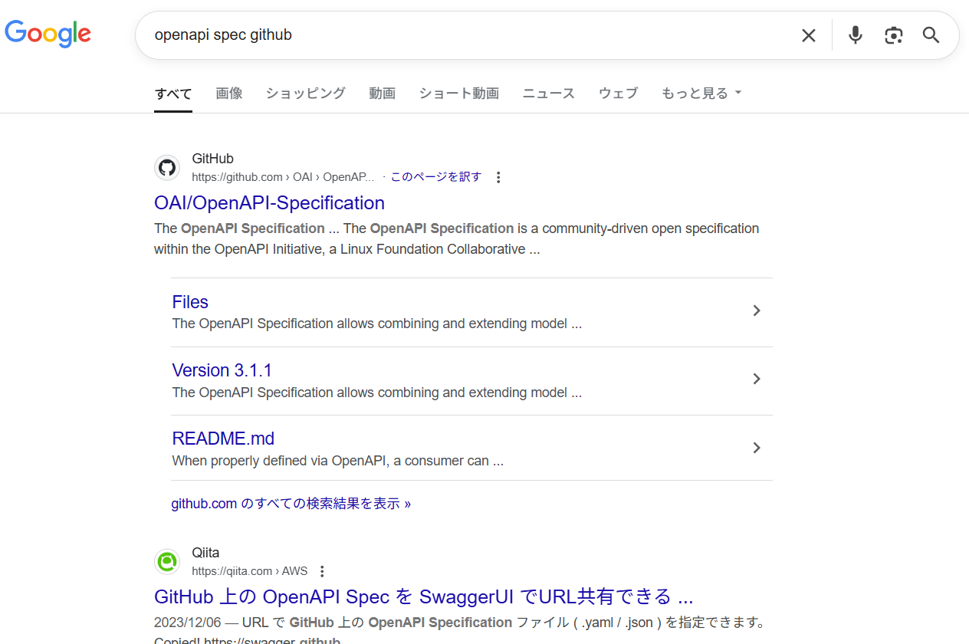The image size is (969, 644).
Task: Click the magnifying glass search button
Action: click(x=931, y=35)
